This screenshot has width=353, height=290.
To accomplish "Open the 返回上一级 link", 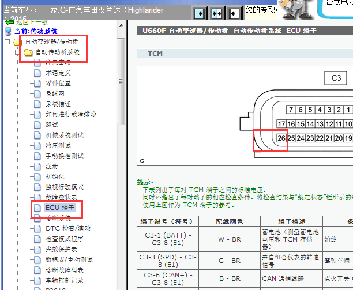I will pyautogui.click(x=32, y=22).
